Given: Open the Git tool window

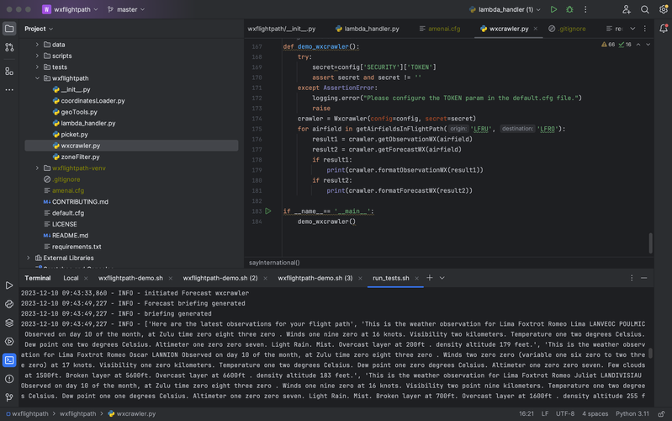Looking at the screenshot, I should (9, 397).
